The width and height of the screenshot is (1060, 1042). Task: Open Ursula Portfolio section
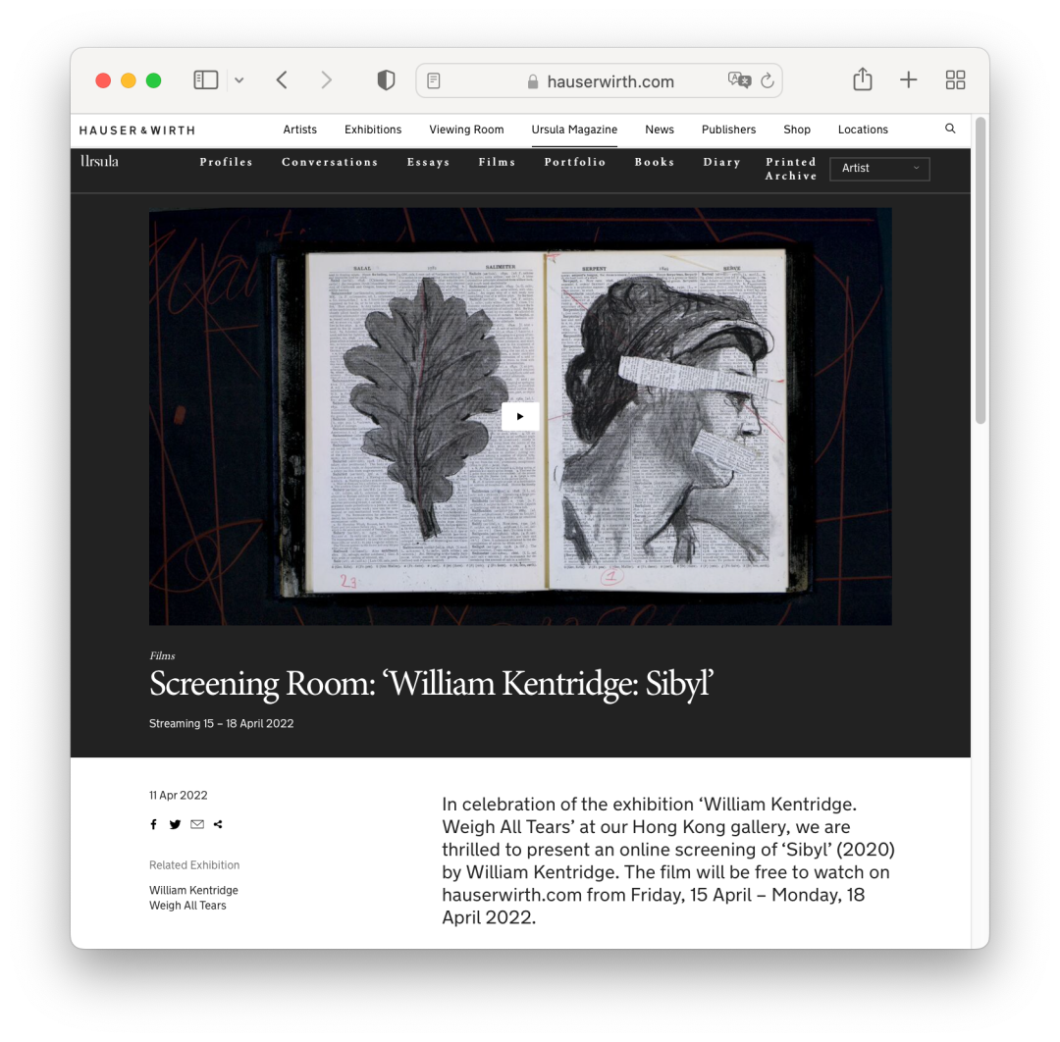[x=574, y=162]
